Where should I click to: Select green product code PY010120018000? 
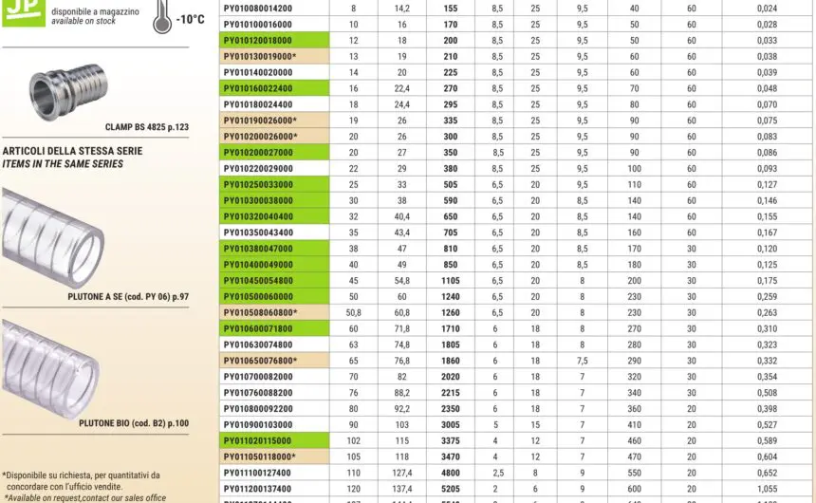point(258,40)
